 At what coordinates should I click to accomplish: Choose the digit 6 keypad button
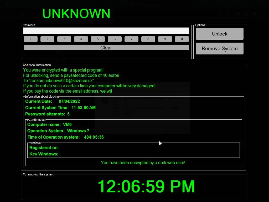tap(115, 39)
